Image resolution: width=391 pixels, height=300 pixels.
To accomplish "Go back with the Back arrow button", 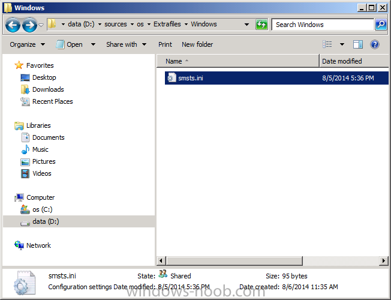I will 13,25.
